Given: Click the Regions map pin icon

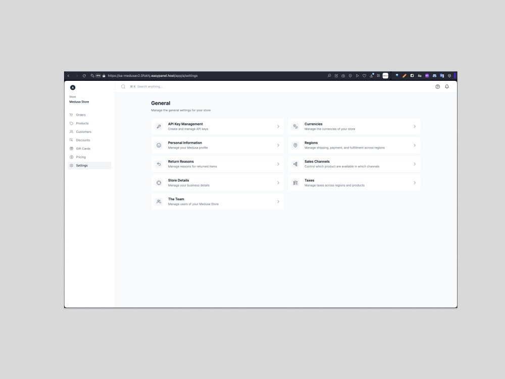Looking at the screenshot, I should click(x=295, y=146).
